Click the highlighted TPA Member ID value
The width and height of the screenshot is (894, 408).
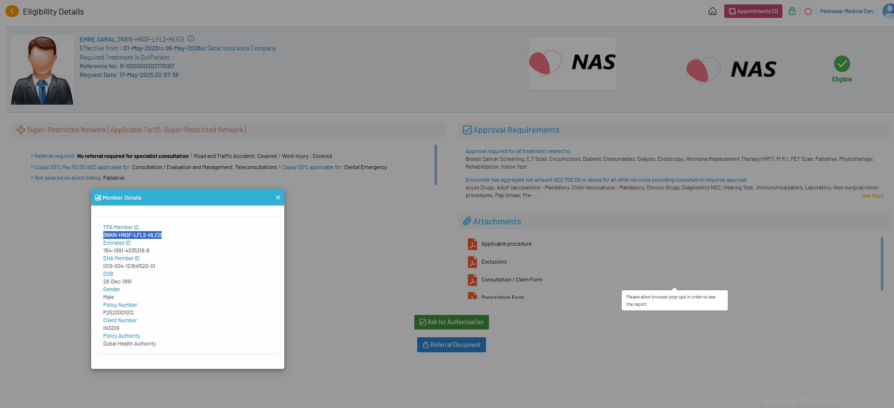(132, 235)
